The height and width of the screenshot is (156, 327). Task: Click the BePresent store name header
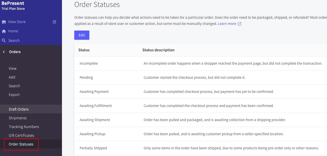[x=13, y=4]
